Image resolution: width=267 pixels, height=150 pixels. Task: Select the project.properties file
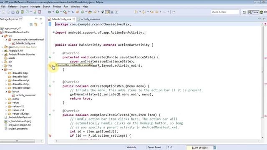(18, 129)
